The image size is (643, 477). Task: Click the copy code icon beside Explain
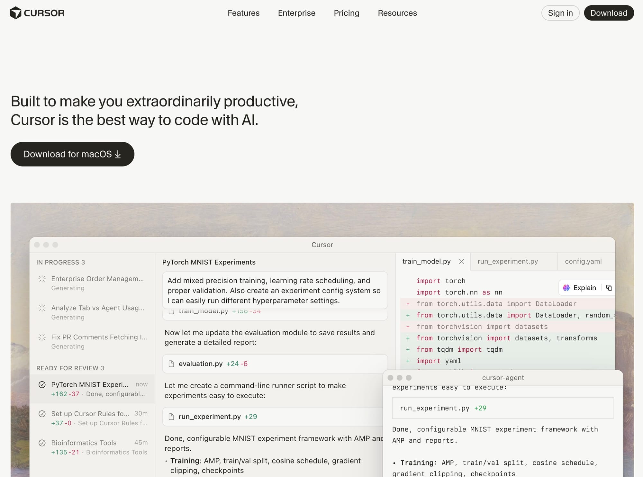click(609, 287)
